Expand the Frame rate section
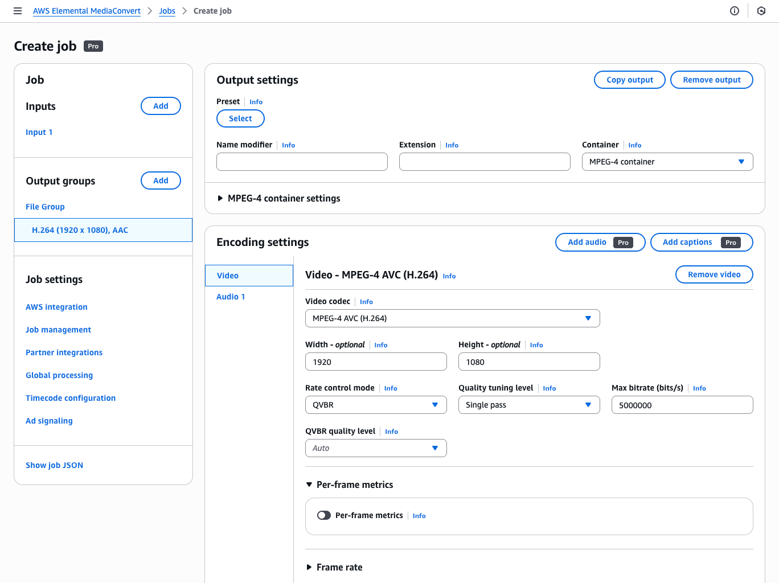779x583 pixels. (334, 567)
